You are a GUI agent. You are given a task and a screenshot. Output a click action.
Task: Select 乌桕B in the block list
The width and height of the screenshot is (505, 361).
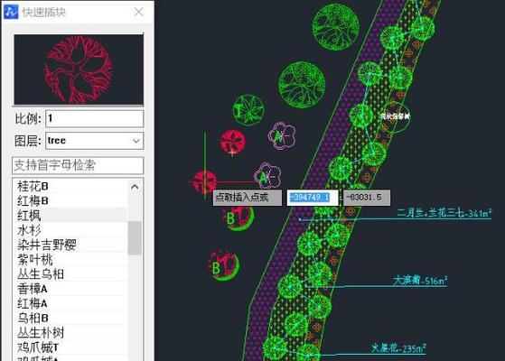[x=70, y=319]
